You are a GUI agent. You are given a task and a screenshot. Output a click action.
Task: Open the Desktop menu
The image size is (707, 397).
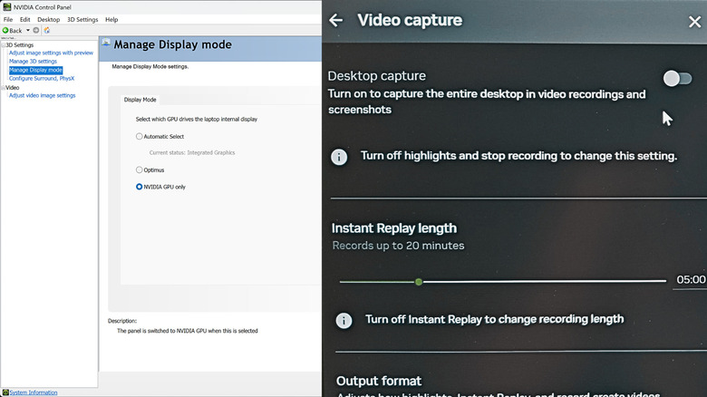[x=49, y=19]
